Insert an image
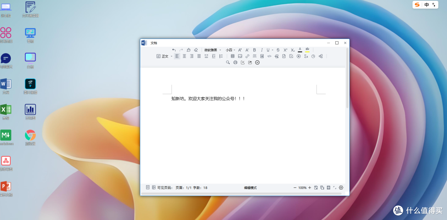 (x=240, y=56)
